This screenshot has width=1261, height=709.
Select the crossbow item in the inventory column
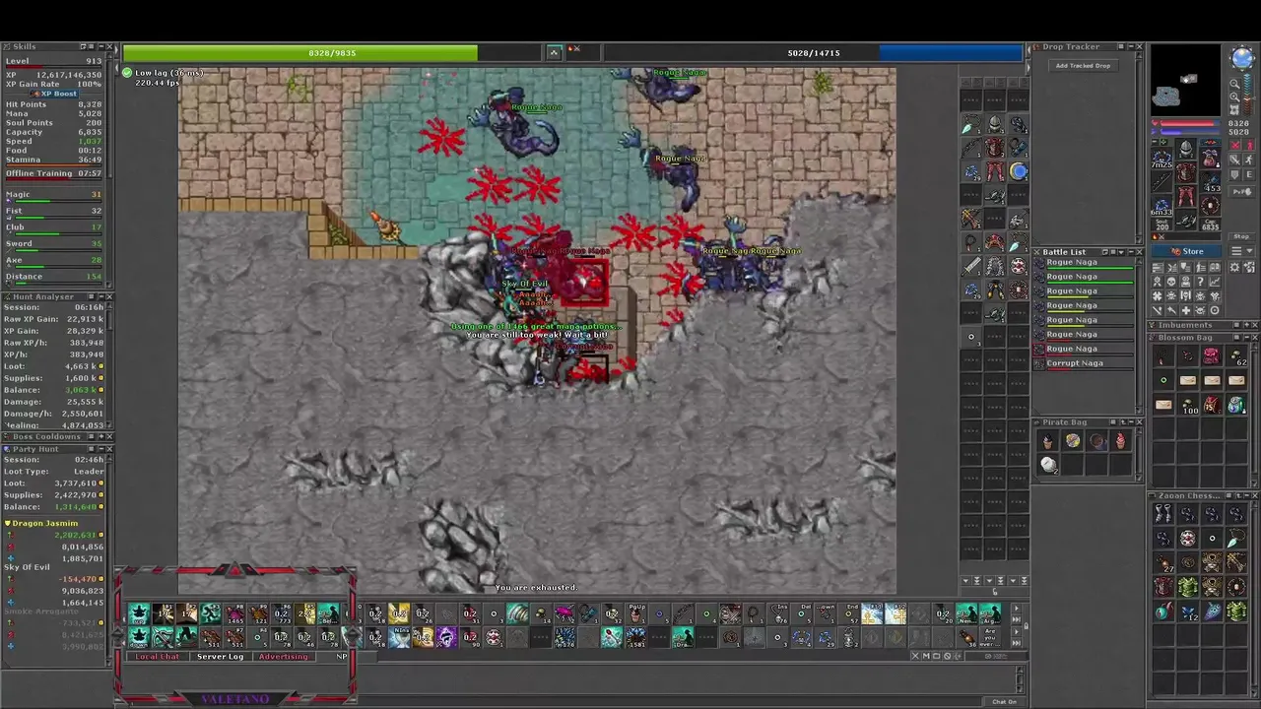970,219
